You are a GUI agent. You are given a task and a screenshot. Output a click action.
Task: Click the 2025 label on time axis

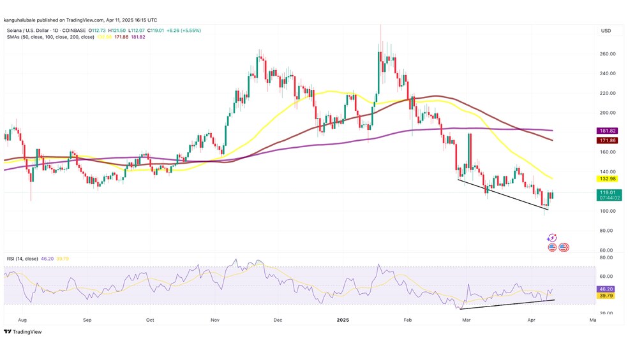point(343,320)
